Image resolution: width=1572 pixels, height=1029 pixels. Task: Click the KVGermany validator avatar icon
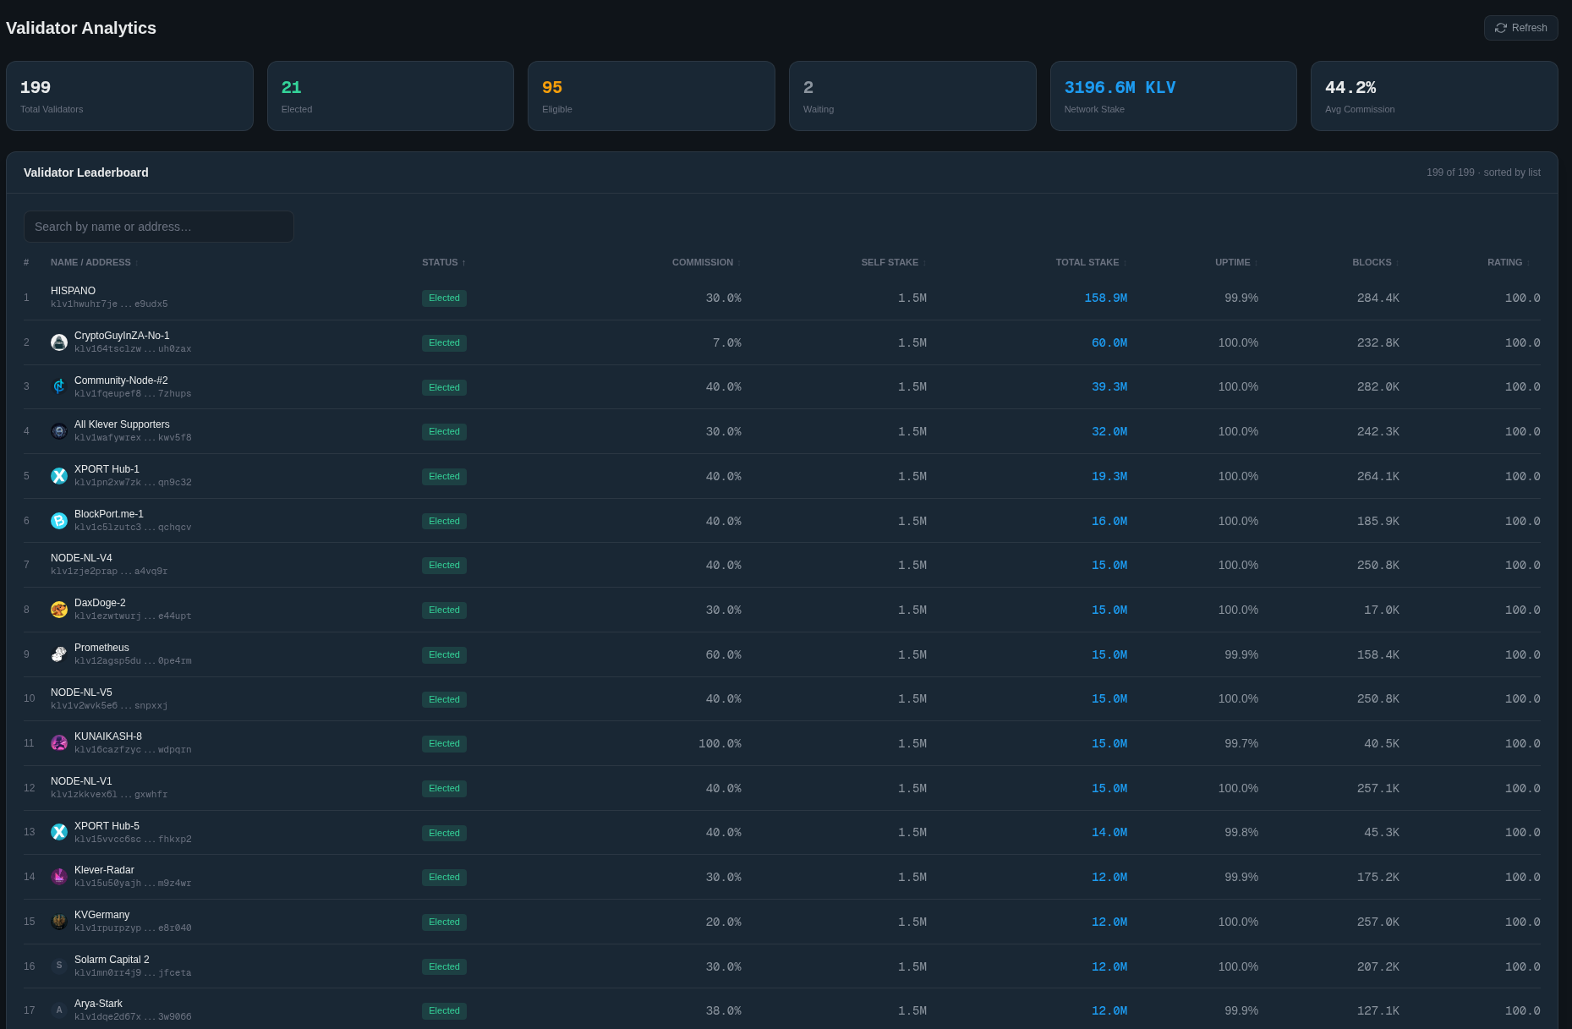point(59,922)
